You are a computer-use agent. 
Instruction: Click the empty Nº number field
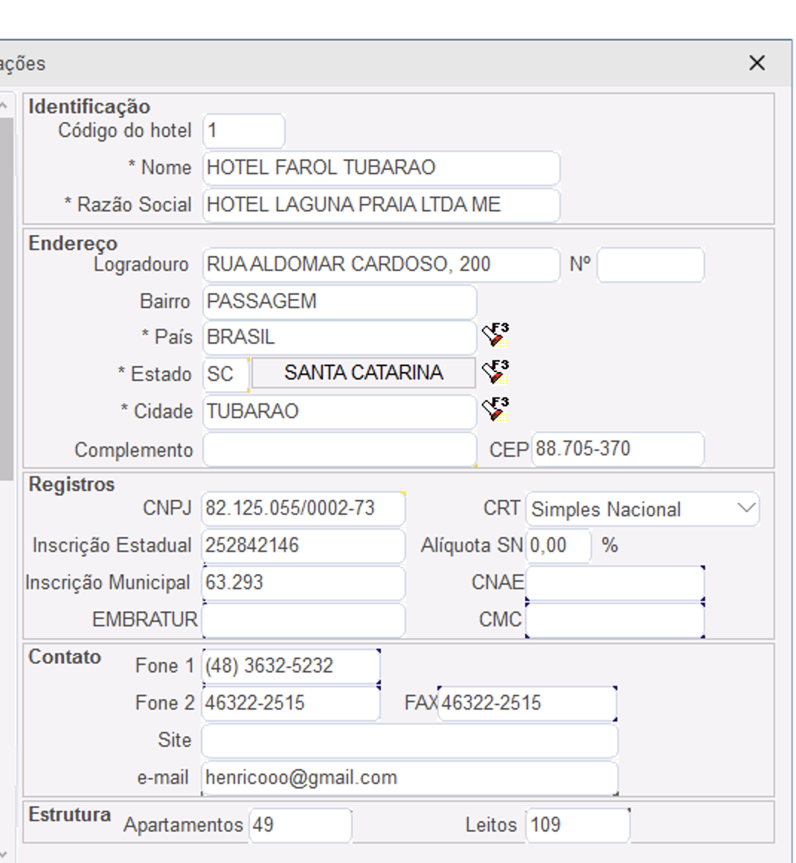(x=650, y=265)
